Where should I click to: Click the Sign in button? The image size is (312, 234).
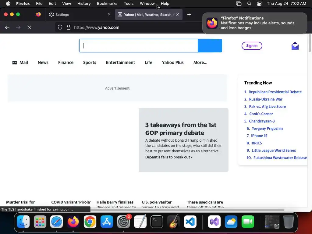pyautogui.click(x=252, y=46)
